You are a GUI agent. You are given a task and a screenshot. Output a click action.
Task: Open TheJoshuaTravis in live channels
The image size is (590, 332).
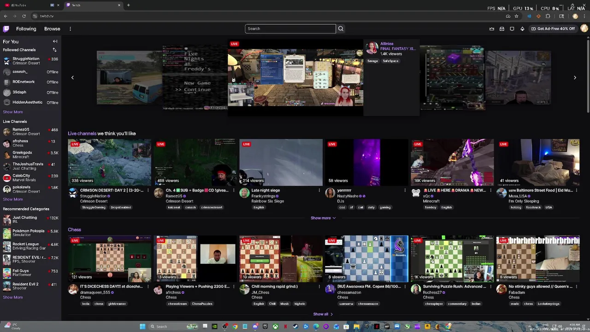click(x=30, y=166)
